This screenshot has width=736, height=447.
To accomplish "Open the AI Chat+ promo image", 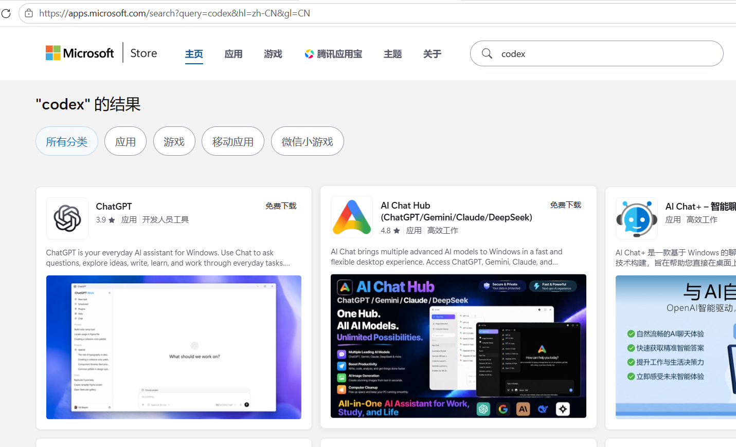I will 676,347.
